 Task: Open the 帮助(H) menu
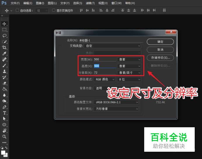[x=130, y=3]
